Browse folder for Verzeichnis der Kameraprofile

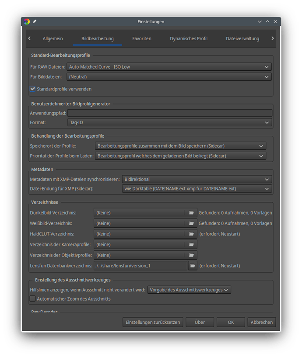(x=191, y=245)
